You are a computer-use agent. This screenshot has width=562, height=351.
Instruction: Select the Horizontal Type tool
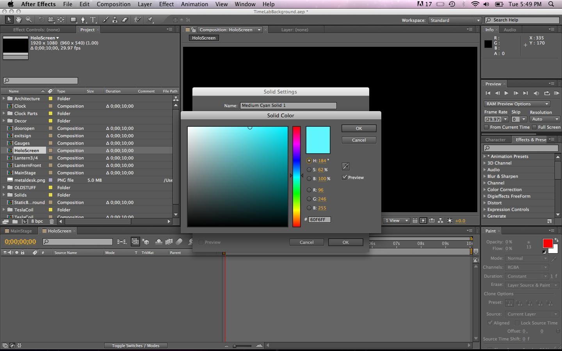pos(93,19)
